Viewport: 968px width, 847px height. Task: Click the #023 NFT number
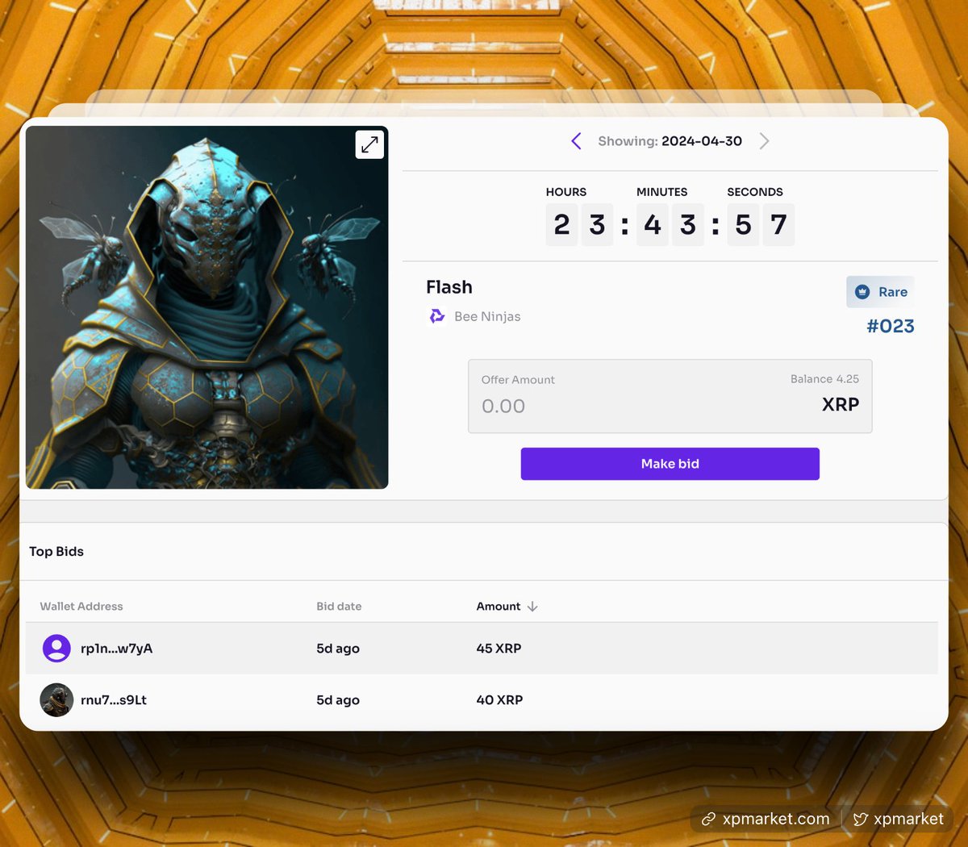891,326
